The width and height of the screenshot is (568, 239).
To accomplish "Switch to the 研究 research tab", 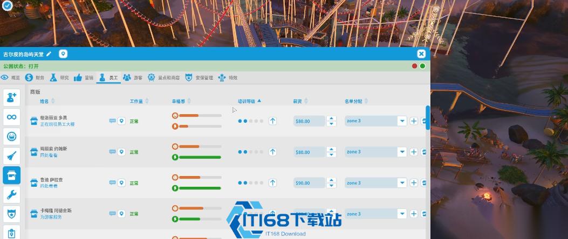I will tap(59, 78).
